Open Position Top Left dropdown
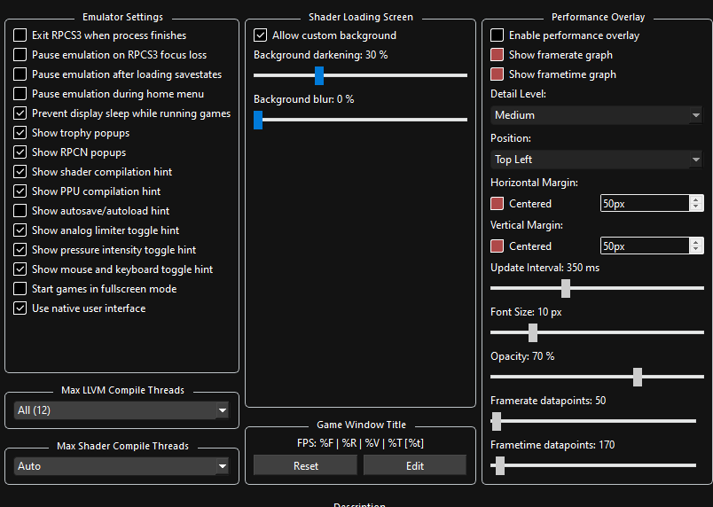 pos(597,160)
